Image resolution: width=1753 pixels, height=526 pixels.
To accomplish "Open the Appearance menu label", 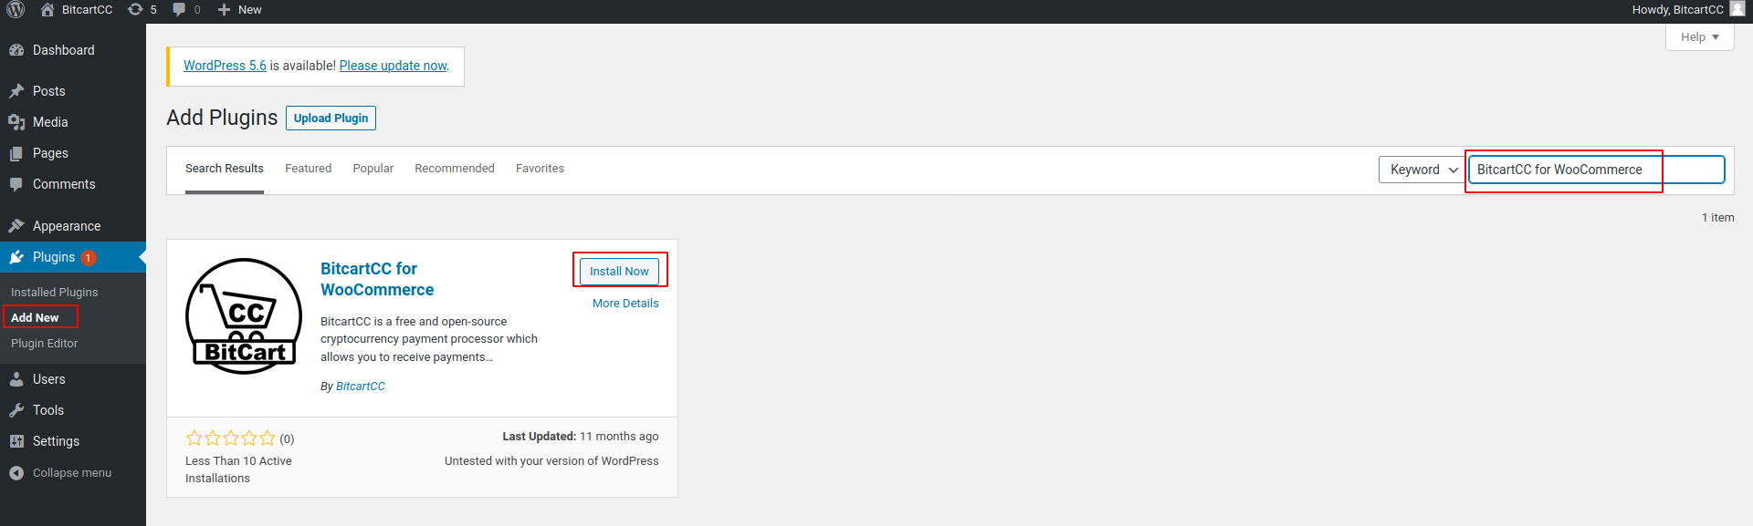I will point(67,226).
